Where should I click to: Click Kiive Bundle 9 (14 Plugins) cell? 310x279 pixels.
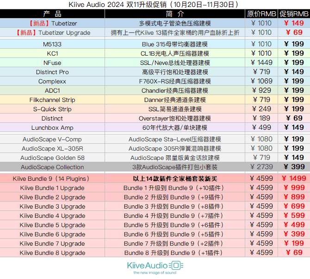tap(52, 178)
